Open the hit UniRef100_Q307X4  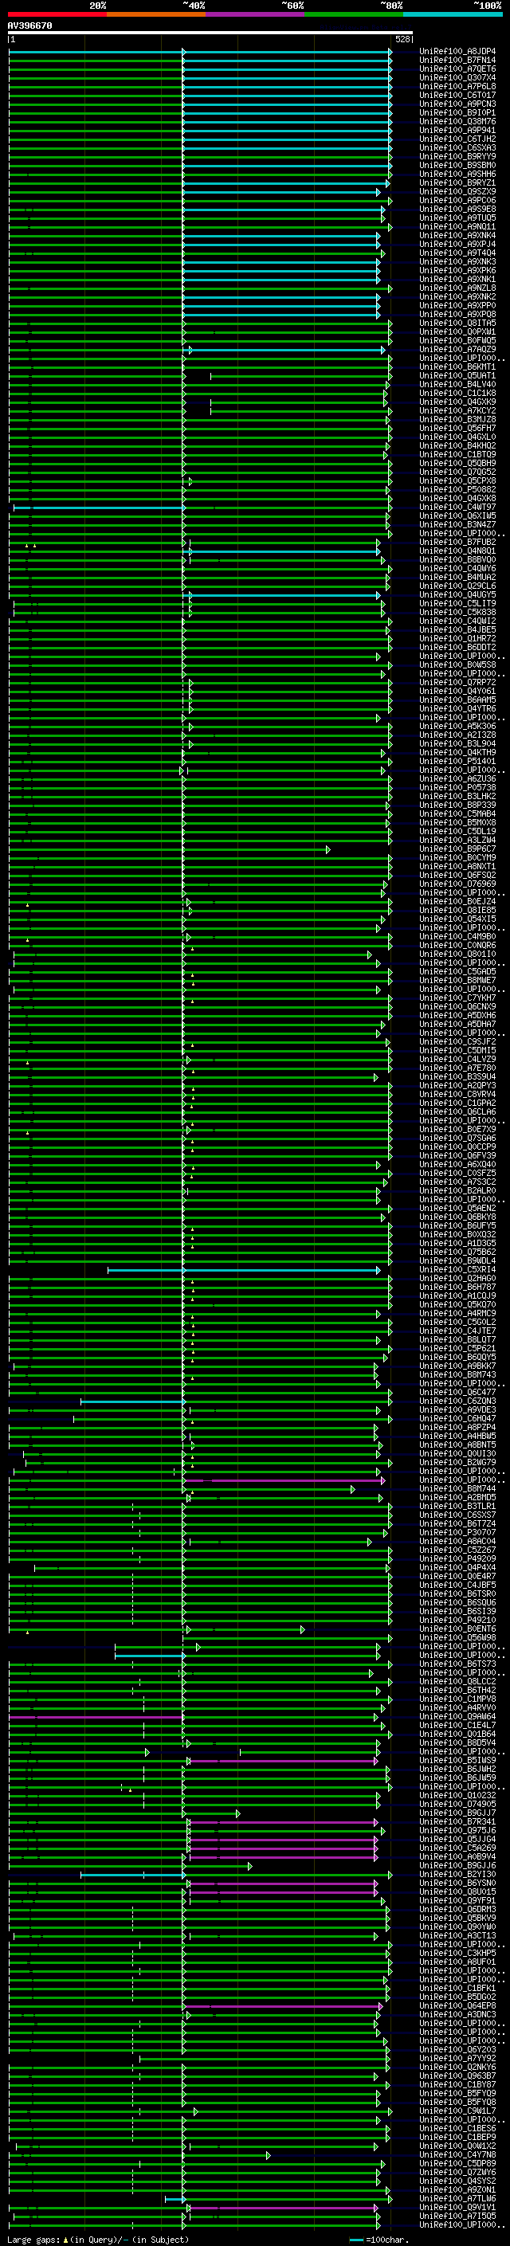pyautogui.click(x=457, y=77)
